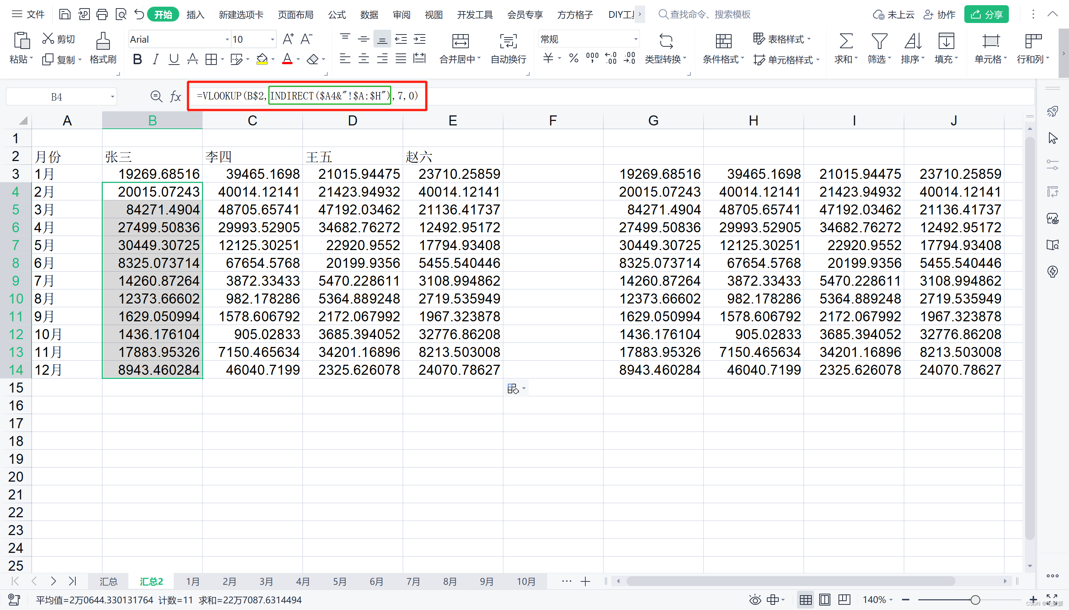Toggle strikethrough text formatting

(x=192, y=59)
